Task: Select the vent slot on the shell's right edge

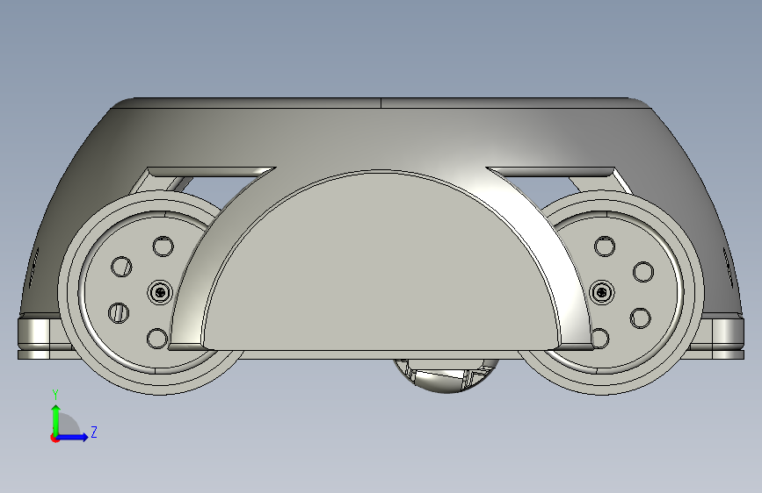Action: (x=728, y=267)
